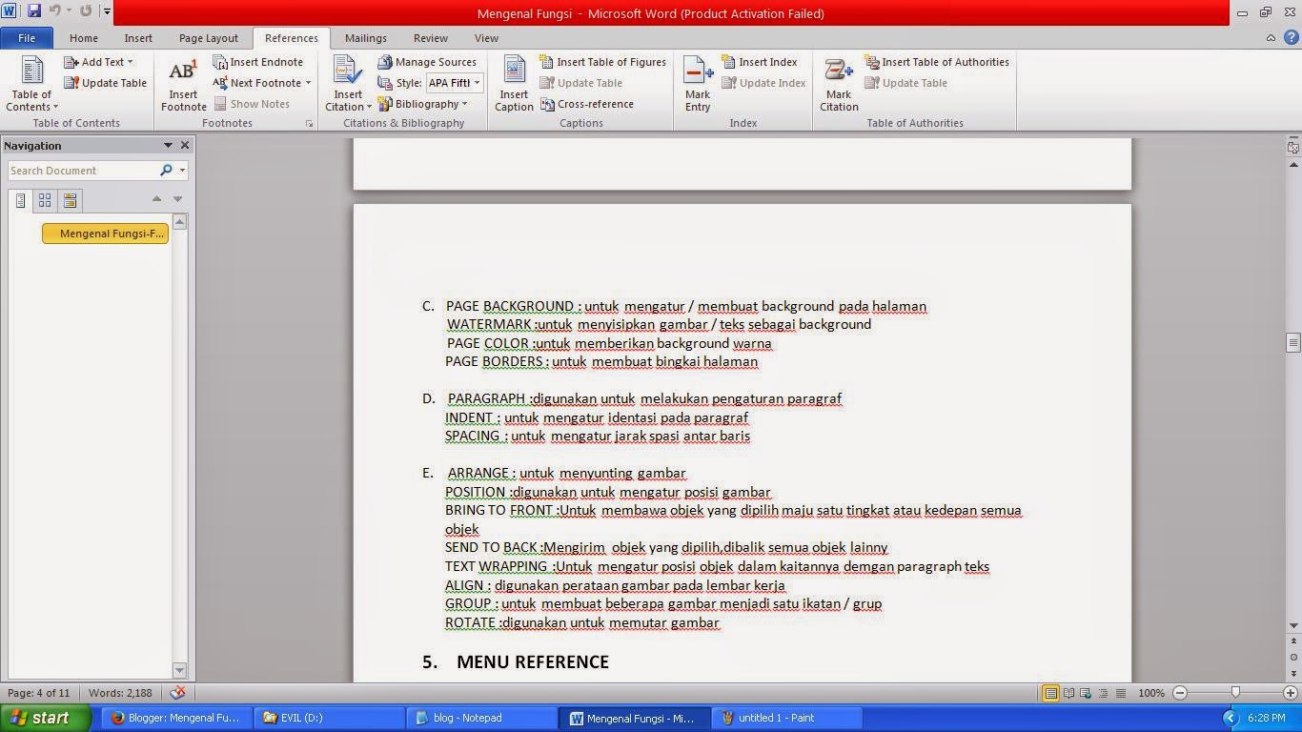Viewport: 1302px width, 732px height.
Task: Open the File menu
Action: (x=27, y=37)
